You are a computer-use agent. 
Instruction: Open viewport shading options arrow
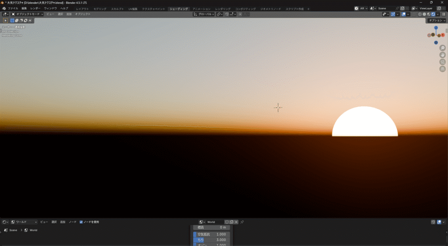(x=437, y=14)
